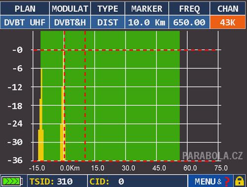
Task: Click the 75.0 distance axis label
Action: 221,168
